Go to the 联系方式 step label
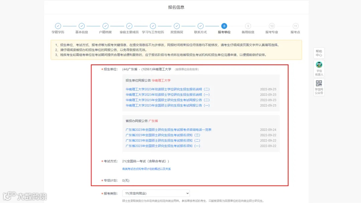The image size is (361, 203). click(x=201, y=32)
